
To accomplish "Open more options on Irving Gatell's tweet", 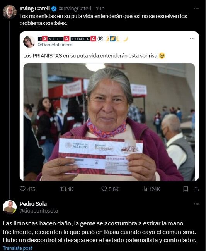I will (196, 9).
